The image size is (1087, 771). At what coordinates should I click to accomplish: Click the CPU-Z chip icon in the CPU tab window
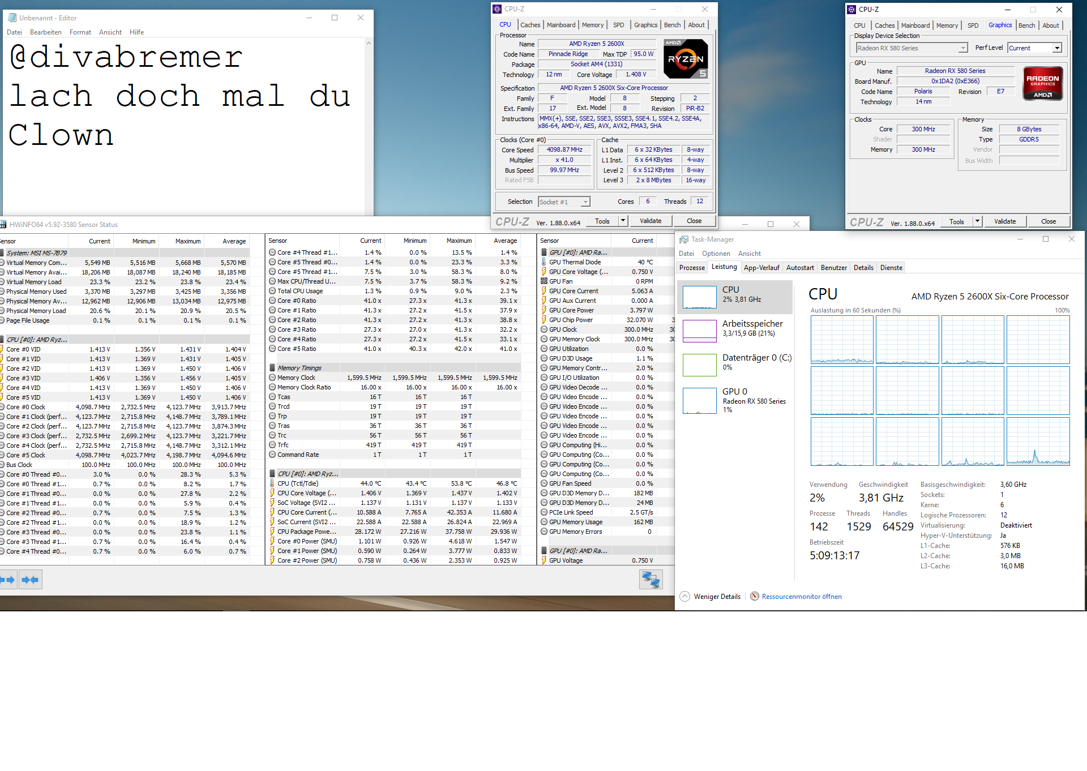point(497,9)
